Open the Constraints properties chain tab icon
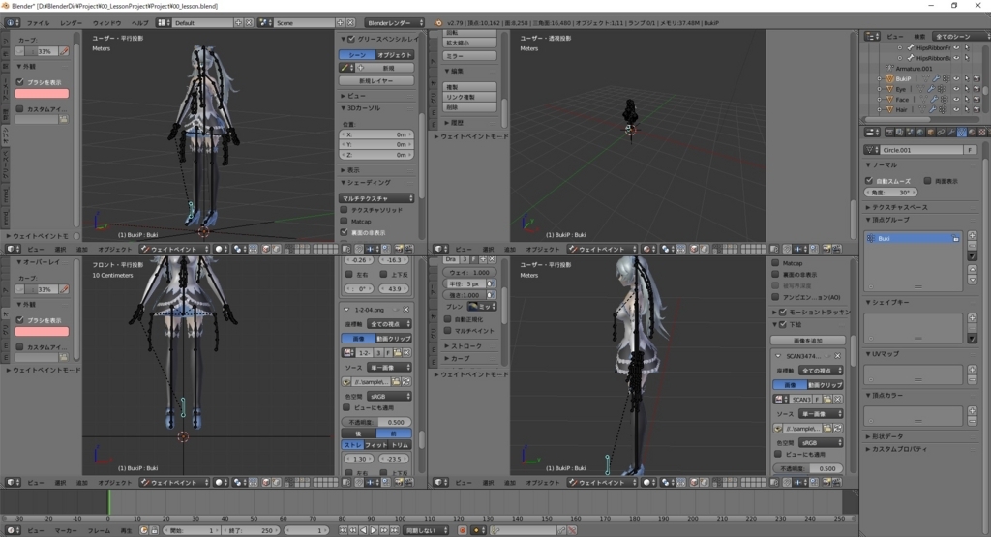The width and height of the screenshot is (991, 537). 941,132
